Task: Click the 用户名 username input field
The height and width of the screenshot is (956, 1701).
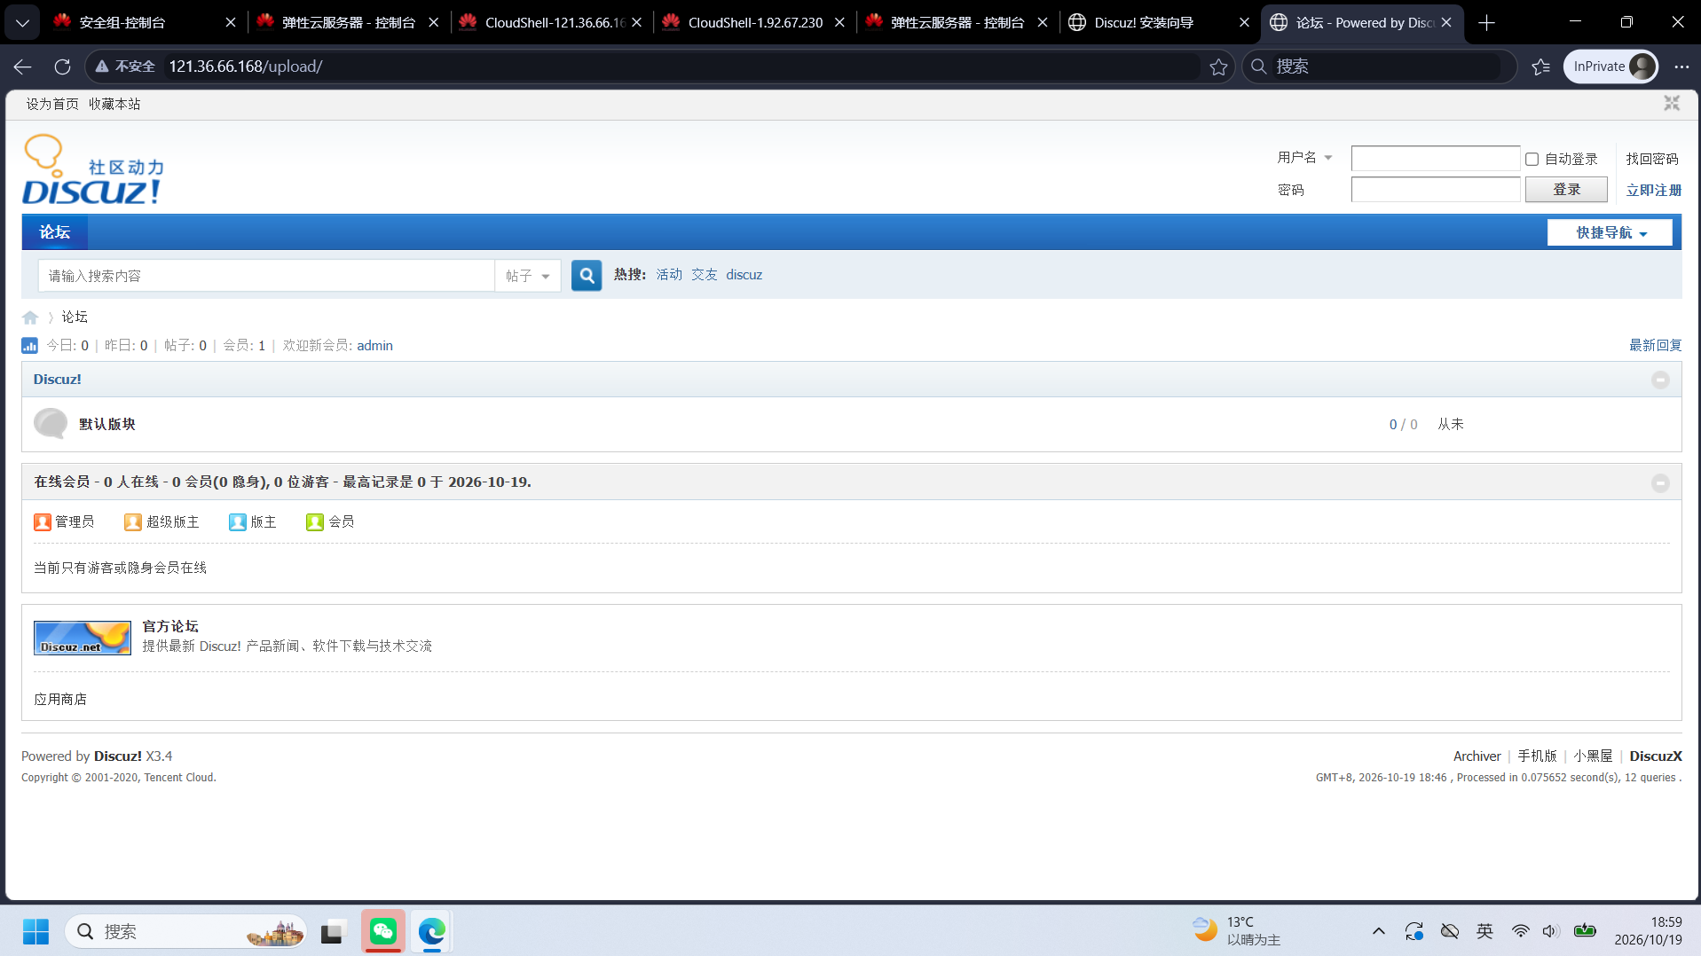Action: (1435, 159)
